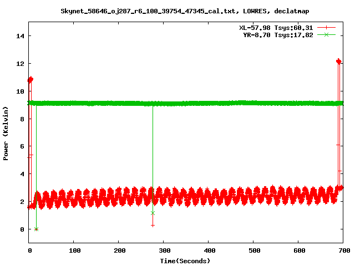355x266 pixels.
Task: Click the y-axis tick label 14
Action: coord(20,36)
